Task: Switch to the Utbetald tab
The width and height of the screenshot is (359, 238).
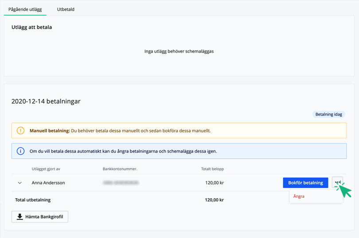Action: tap(66, 9)
